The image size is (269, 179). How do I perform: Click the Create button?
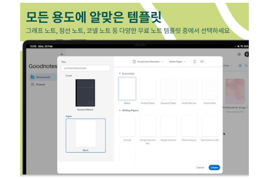coord(214,167)
